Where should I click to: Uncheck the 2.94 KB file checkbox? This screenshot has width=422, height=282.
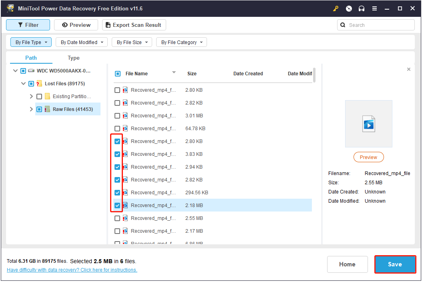click(117, 167)
